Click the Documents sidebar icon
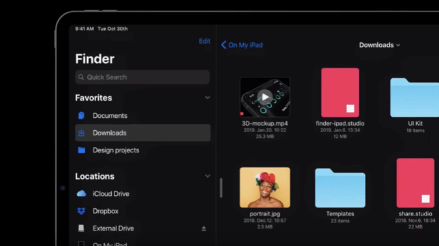The image size is (439, 246). point(81,115)
